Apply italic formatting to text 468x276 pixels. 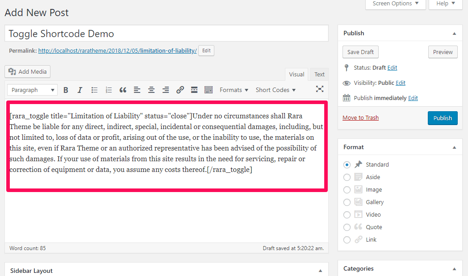click(x=80, y=90)
